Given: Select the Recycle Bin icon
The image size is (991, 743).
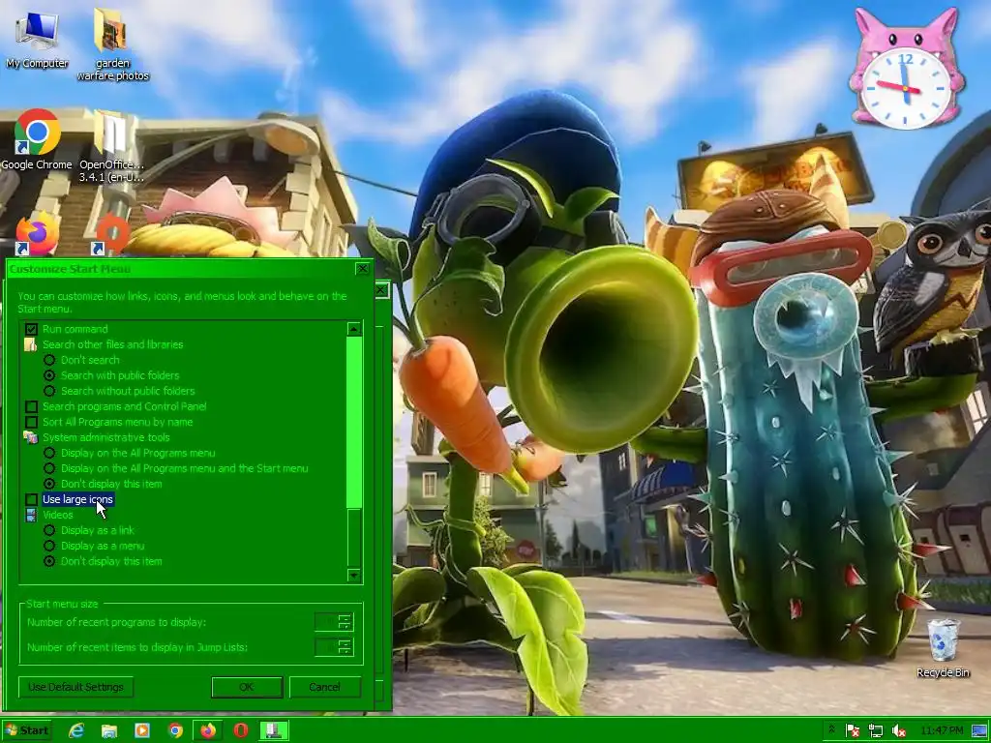Looking at the screenshot, I should 943,648.
